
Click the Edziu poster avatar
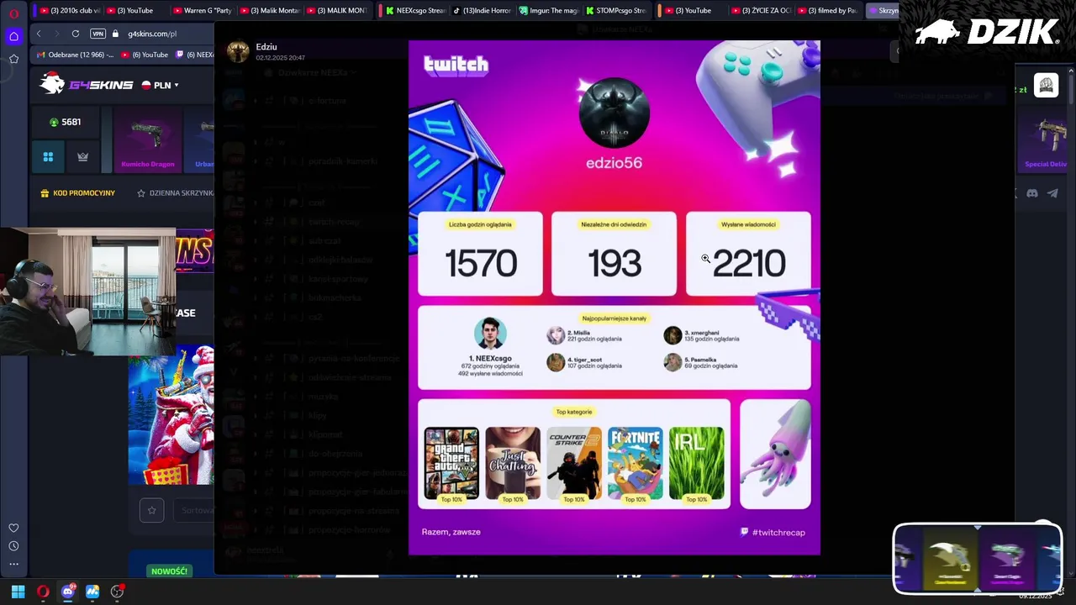tap(238, 51)
